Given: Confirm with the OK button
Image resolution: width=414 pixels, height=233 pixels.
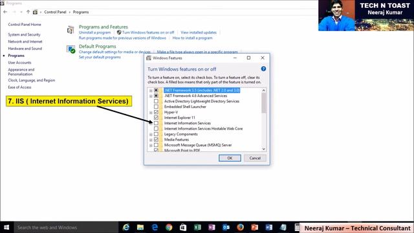Looking at the screenshot, I should (230, 158).
